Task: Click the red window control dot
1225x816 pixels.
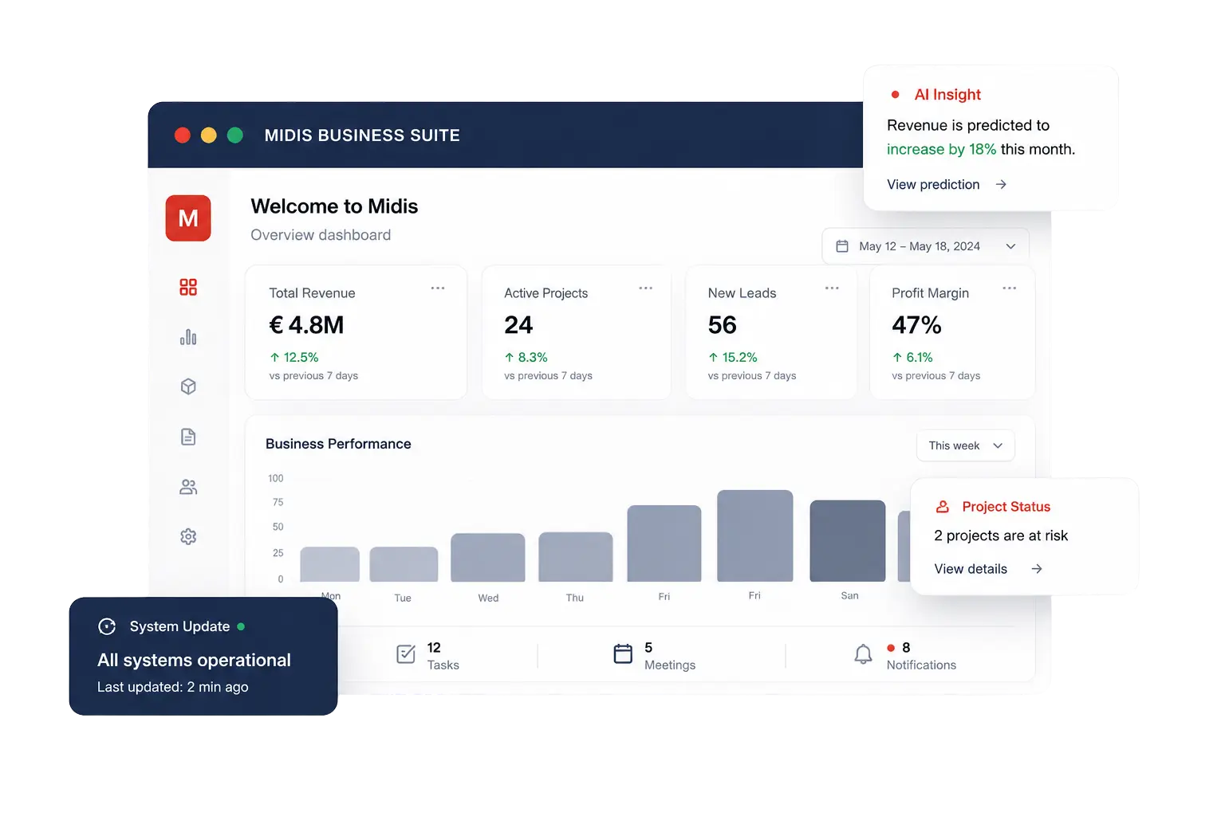Action: pyautogui.click(x=183, y=135)
